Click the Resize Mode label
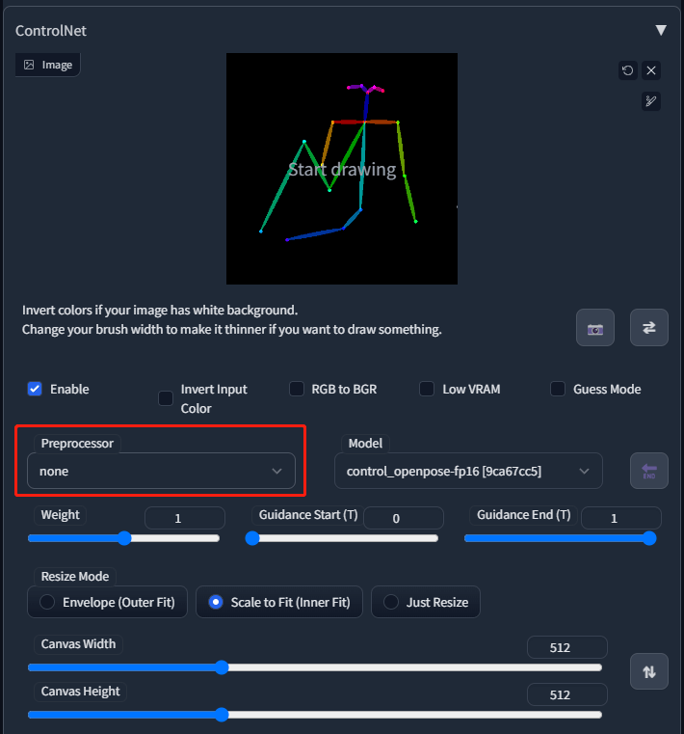Screen dimensions: 684x734 click(x=75, y=576)
